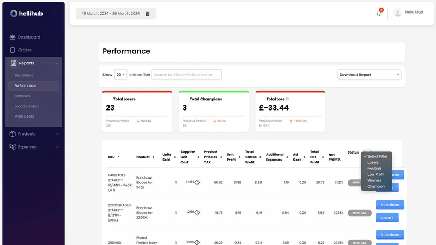Click orders button for 2200XLBLADES row
The width and height of the screenshot is (436, 245).
coord(387,217)
